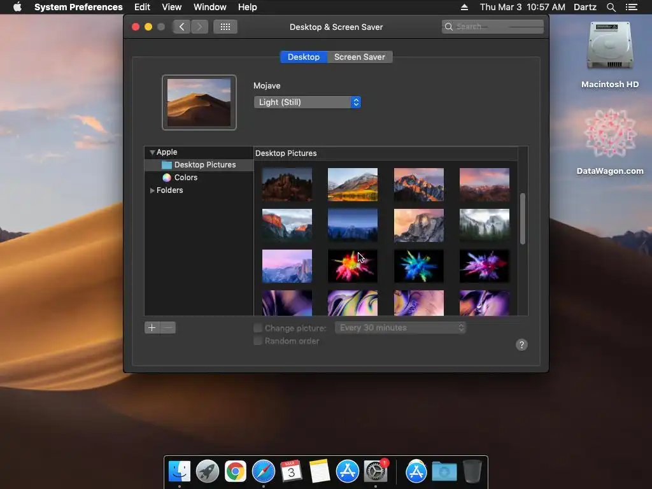Open Notification Center list icon
The image size is (652, 489).
[631, 7]
